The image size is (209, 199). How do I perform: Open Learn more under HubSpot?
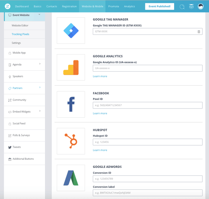(100, 150)
